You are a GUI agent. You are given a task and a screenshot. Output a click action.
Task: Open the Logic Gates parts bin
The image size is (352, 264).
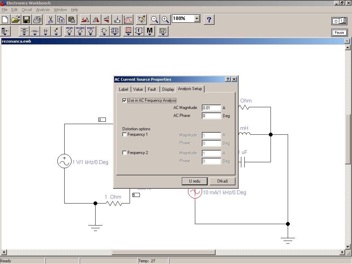pyautogui.click(x=104, y=31)
